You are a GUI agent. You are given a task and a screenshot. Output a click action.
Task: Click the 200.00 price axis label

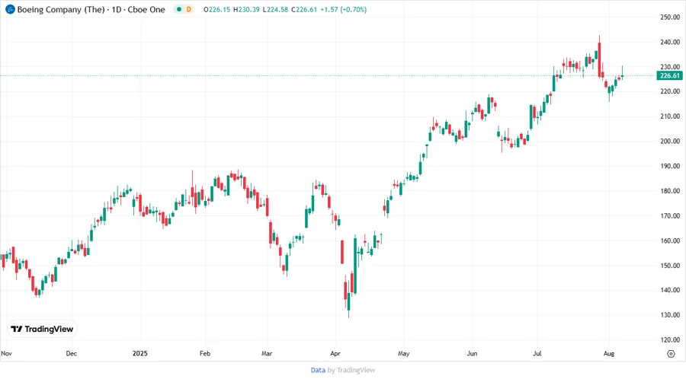670,141
